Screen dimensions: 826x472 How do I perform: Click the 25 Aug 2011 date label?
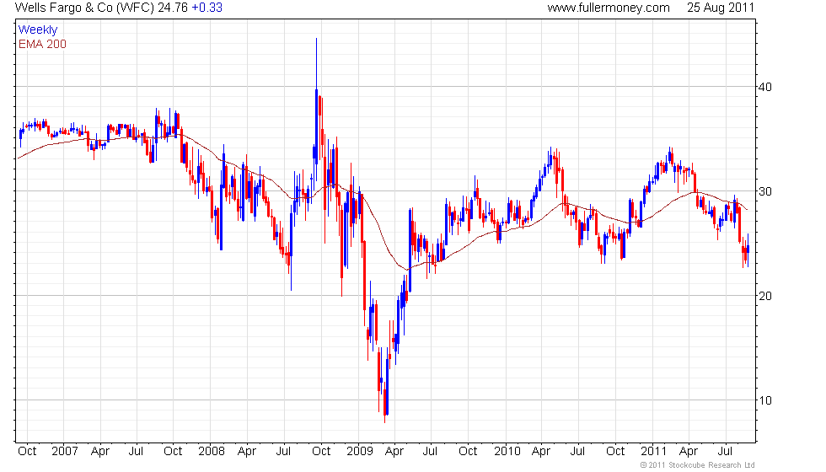720,8
